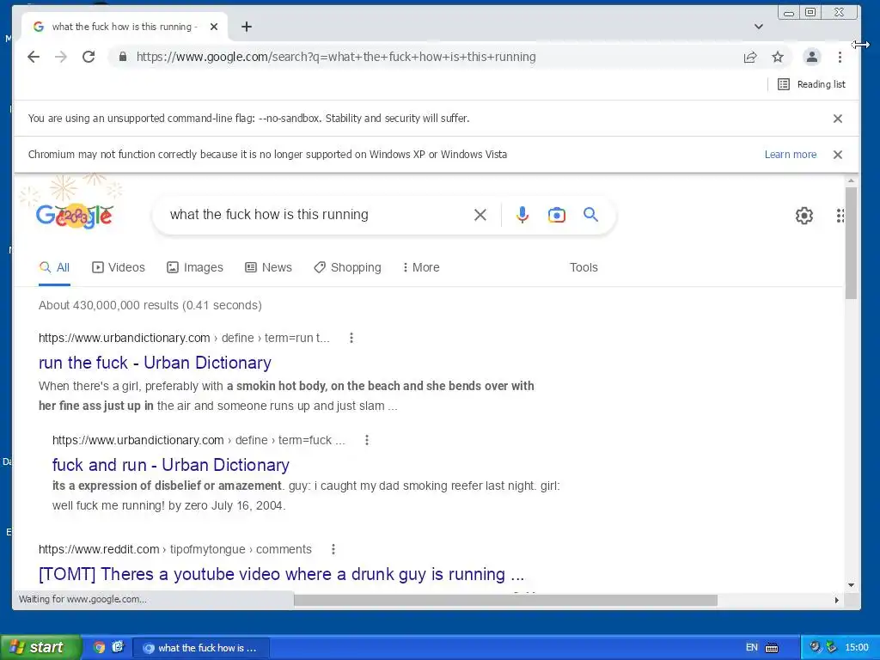The image size is (880, 660).
Task: Open options for term=run result
Action: (x=351, y=338)
